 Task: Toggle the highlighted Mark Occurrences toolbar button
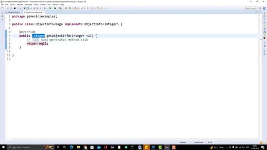[28, 8]
